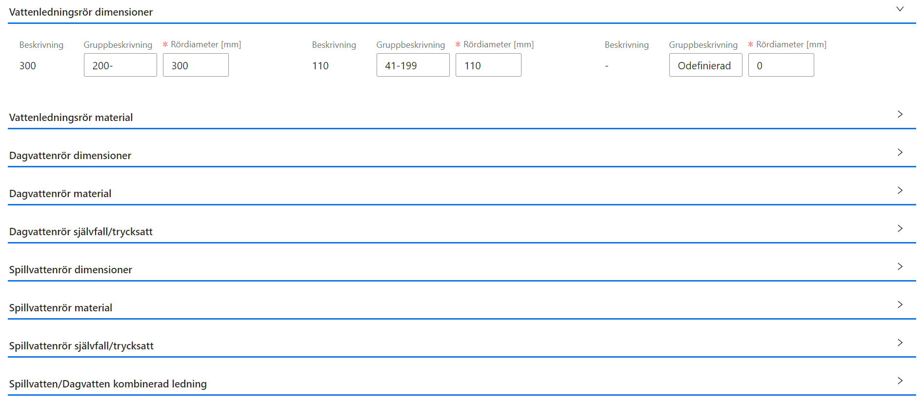The height and width of the screenshot is (405, 922).
Task: Expand Spillvattenrör material chevron arrow
Action: [900, 304]
